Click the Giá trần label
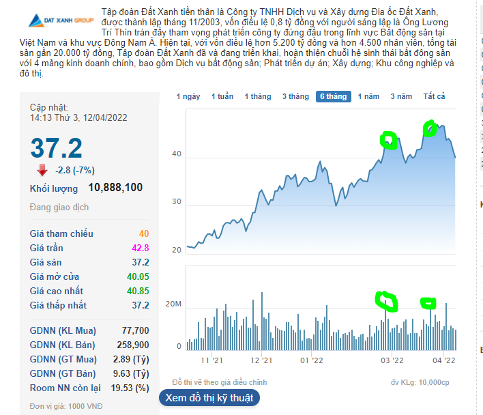This screenshot has height=415, width=483. 46,248
